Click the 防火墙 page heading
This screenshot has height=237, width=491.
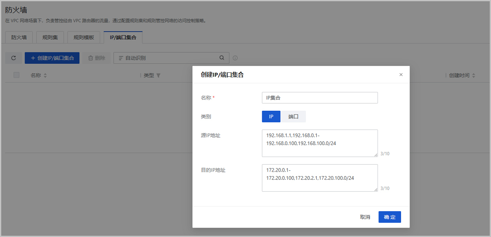pyautogui.click(x=16, y=10)
